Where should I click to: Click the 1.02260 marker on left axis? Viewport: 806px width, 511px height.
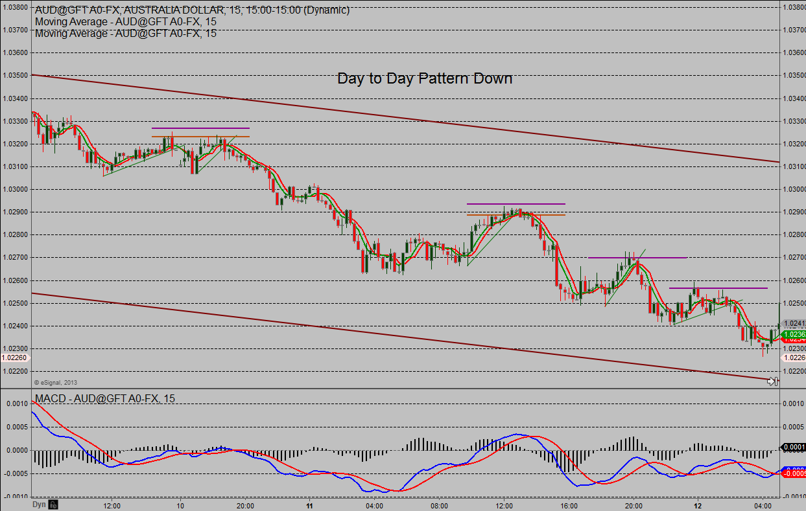pyautogui.click(x=14, y=358)
